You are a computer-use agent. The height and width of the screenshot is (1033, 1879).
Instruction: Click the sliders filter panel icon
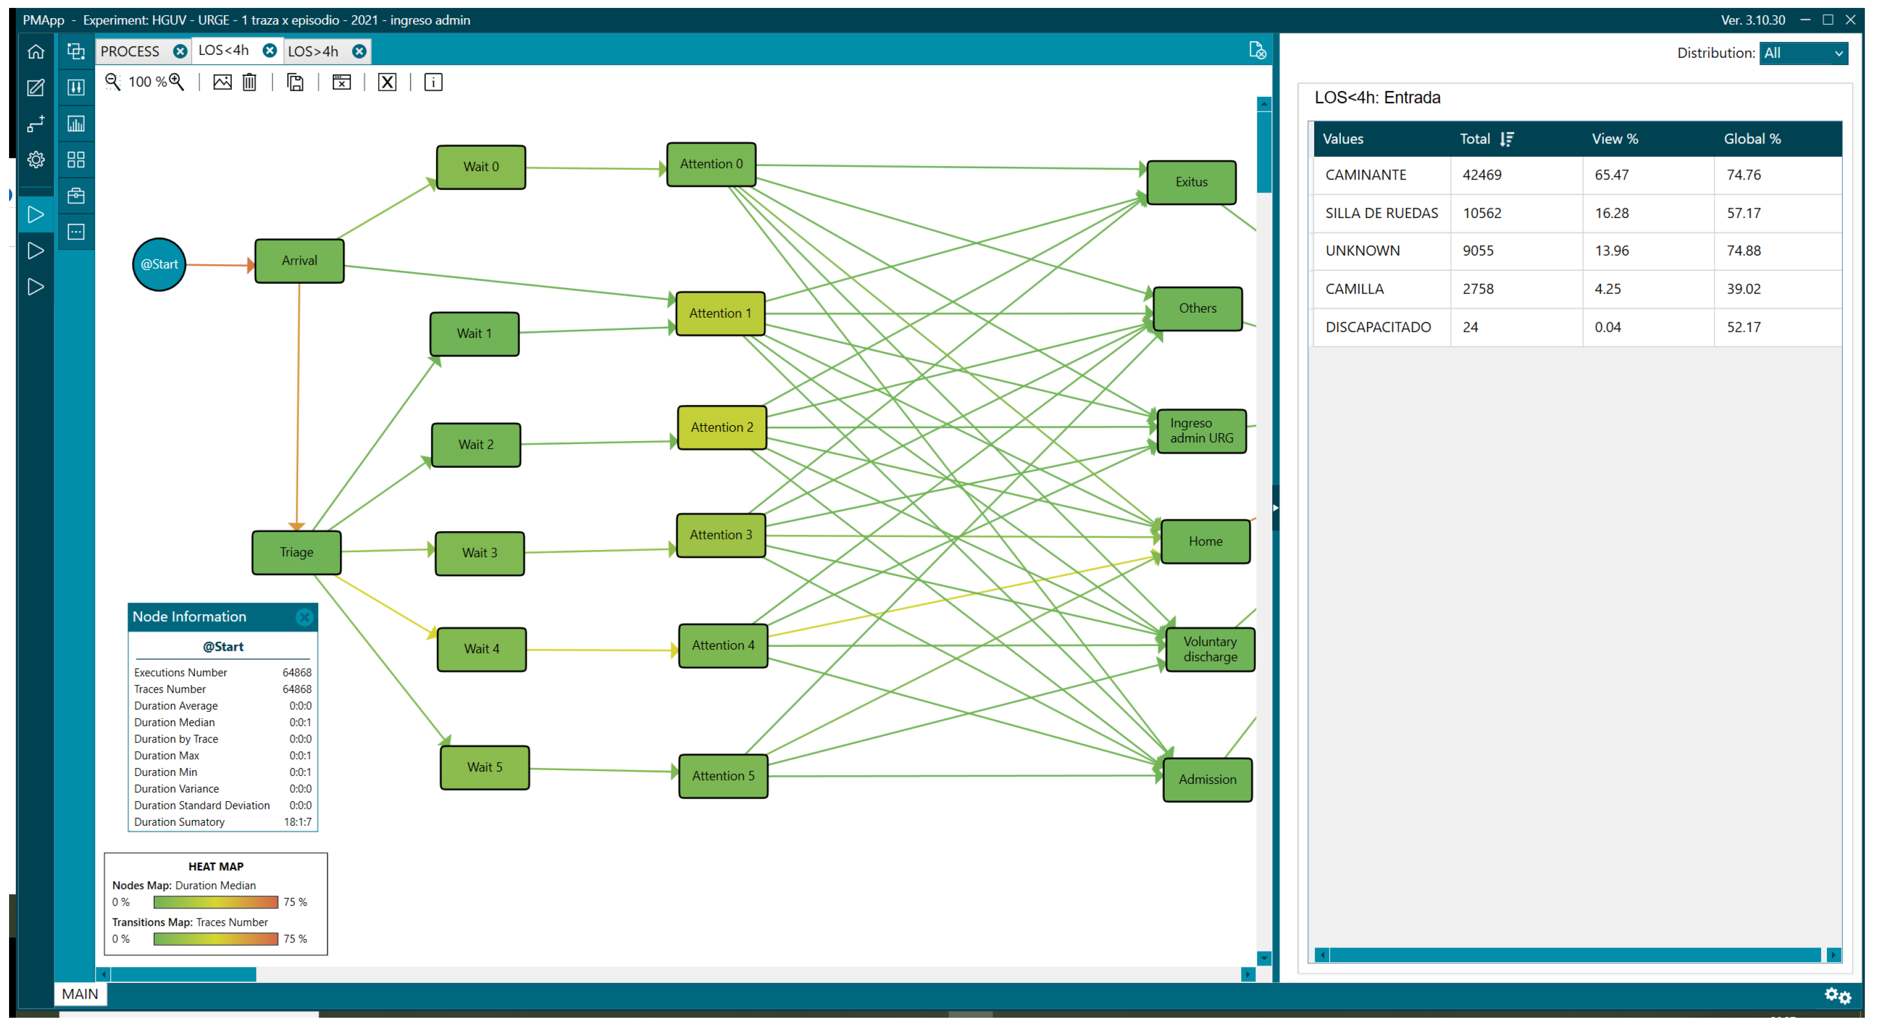coord(76,87)
